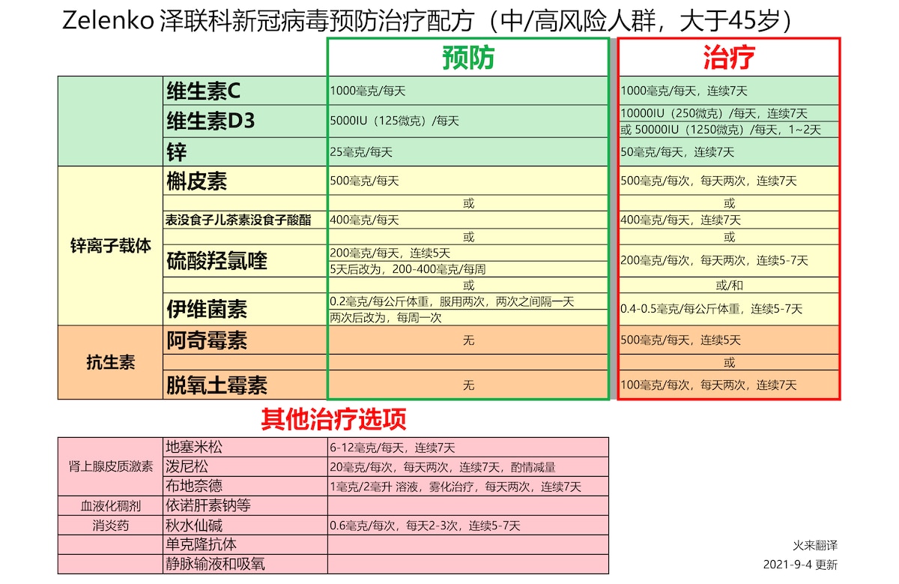
Task: Select the 锌离子载体 category cell
Action: 110,245
